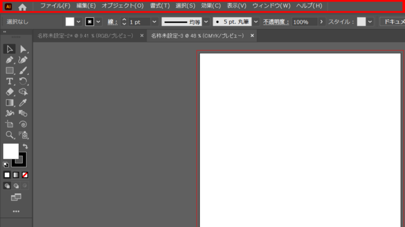Open the ファイル(F) menu
The height and width of the screenshot is (227, 405).
(55, 6)
